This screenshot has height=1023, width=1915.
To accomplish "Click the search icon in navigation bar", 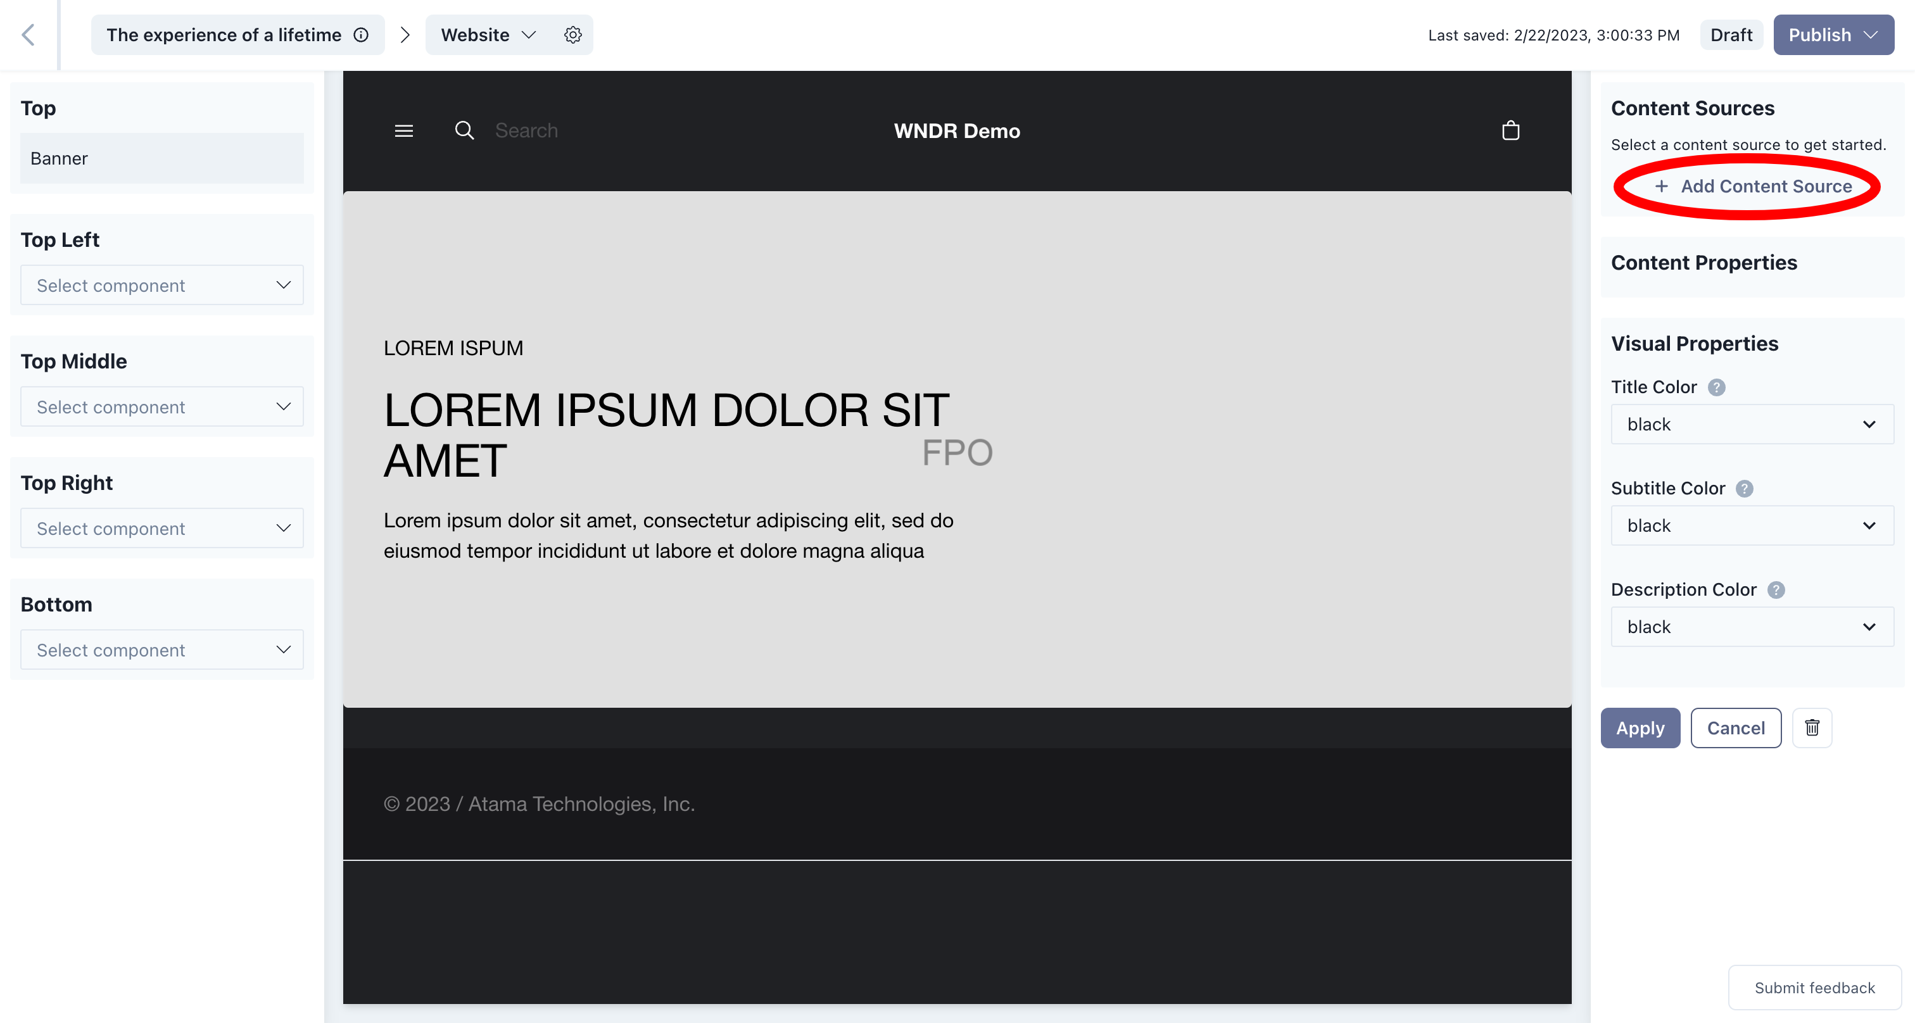I will pos(465,130).
